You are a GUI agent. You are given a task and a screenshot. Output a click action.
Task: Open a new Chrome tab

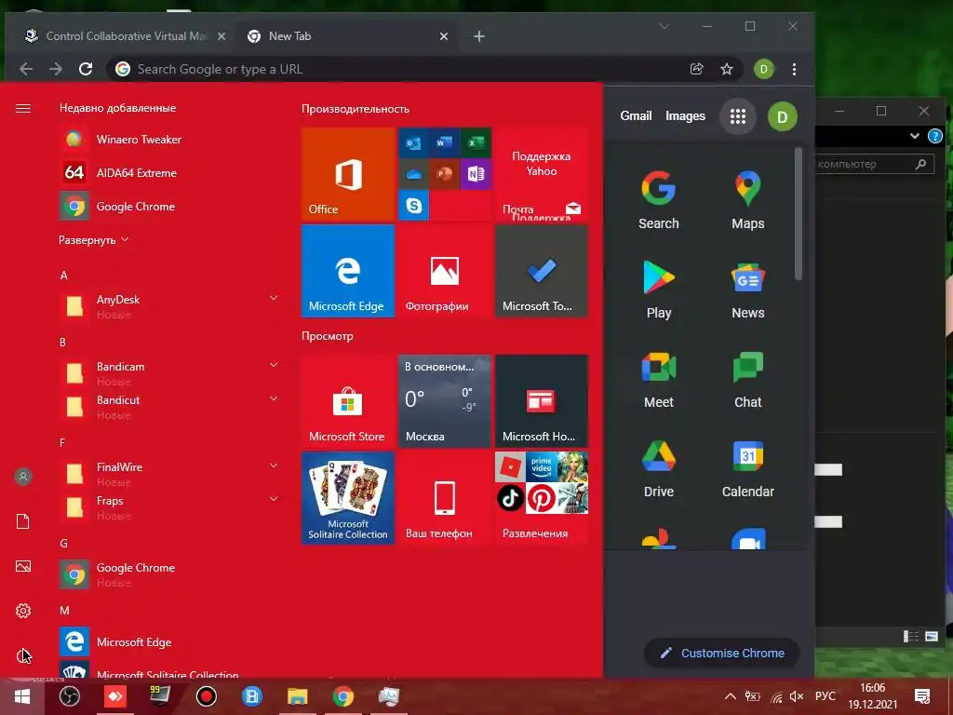479,36
